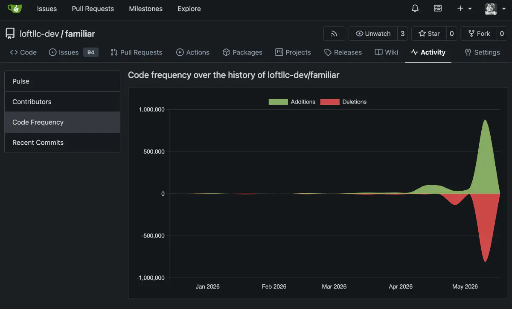The height and width of the screenshot is (309, 512).
Task: Switch to the Actions tab
Action: (x=193, y=52)
